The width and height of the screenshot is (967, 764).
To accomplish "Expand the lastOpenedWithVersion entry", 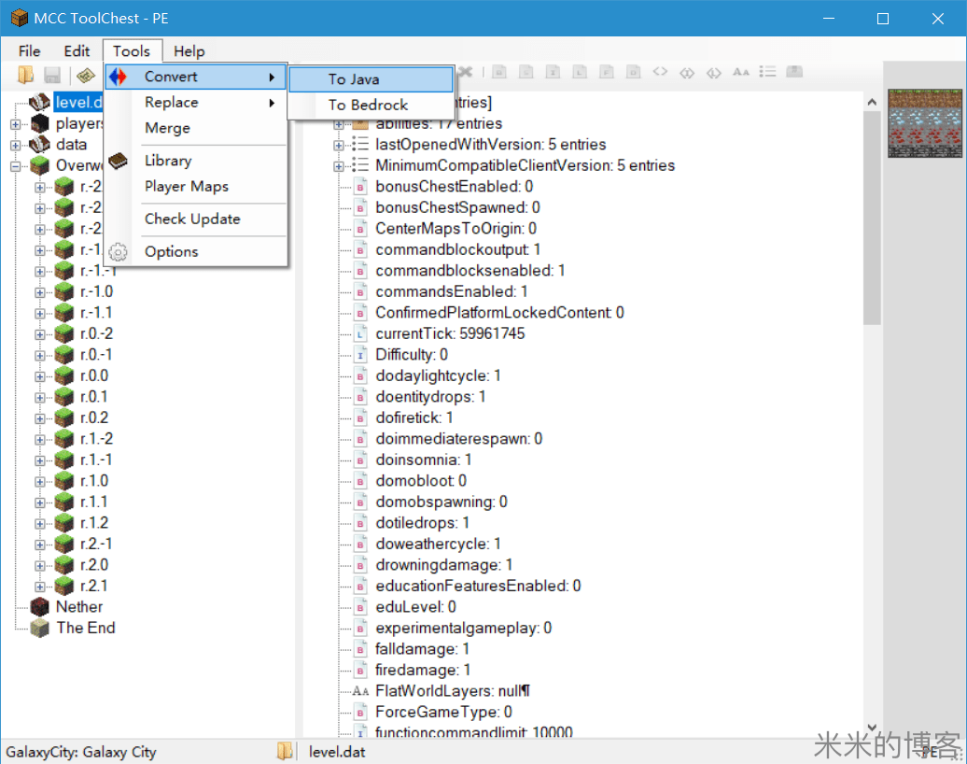I will (x=340, y=145).
